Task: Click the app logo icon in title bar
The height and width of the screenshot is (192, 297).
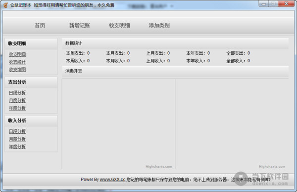Action: [x=5, y=5]
